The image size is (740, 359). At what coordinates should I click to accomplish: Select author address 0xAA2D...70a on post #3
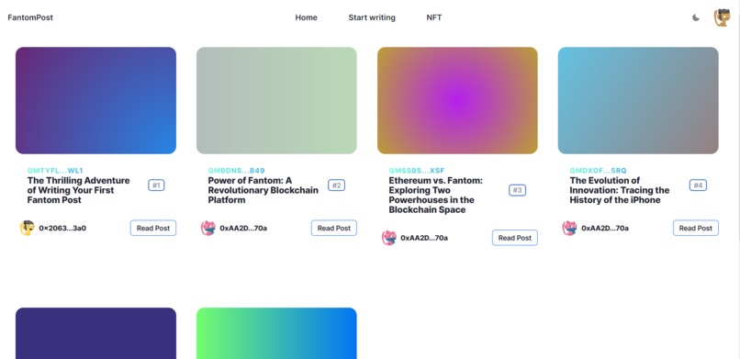[x=424, y=238]
